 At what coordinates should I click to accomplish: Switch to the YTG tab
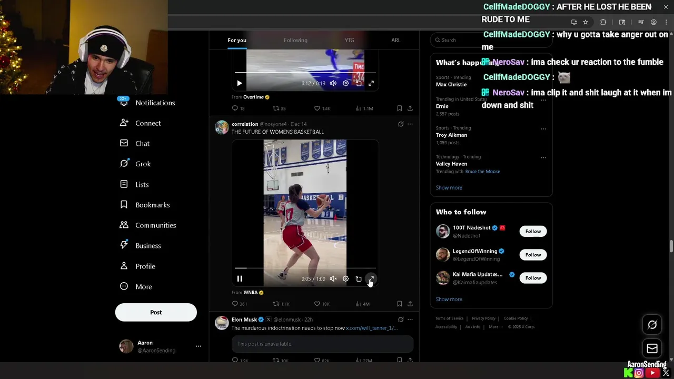pos(349,40)
